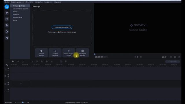The width and height of the screenshot is (185, 104).
Task: Select the Split scissors tool
Action: point(32,62)
